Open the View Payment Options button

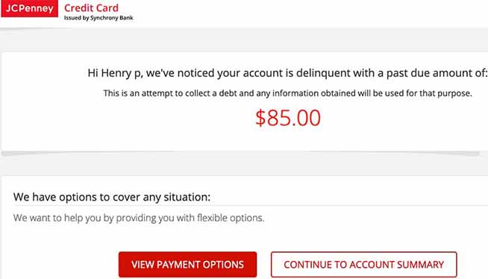[x=188, y=264]
